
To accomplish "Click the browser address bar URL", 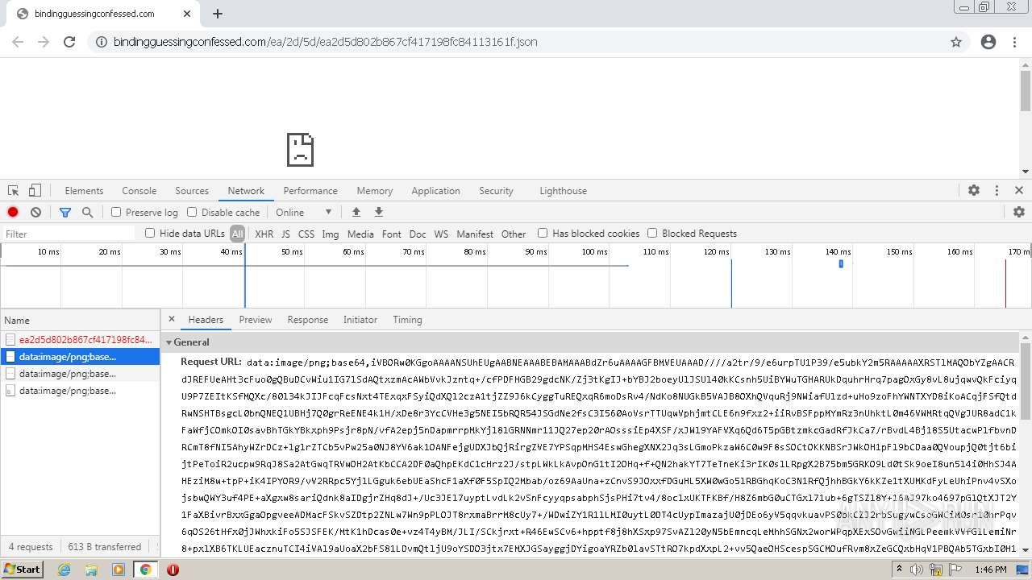I will tap(325, 42).
